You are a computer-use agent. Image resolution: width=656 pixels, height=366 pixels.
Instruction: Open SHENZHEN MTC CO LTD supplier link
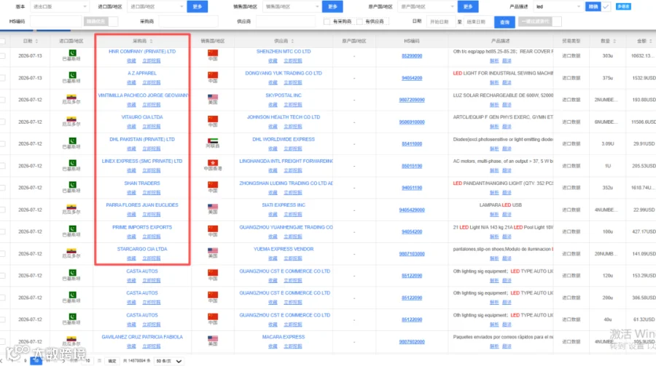tap(284, 52)
